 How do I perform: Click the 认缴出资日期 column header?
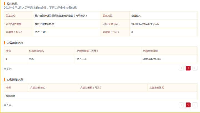150,51
